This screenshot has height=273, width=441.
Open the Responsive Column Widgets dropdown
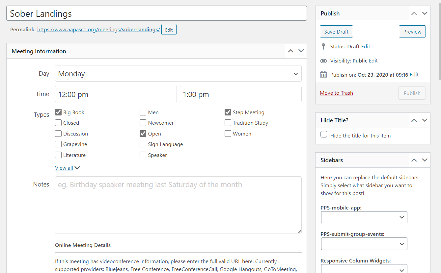pos(364,269)
